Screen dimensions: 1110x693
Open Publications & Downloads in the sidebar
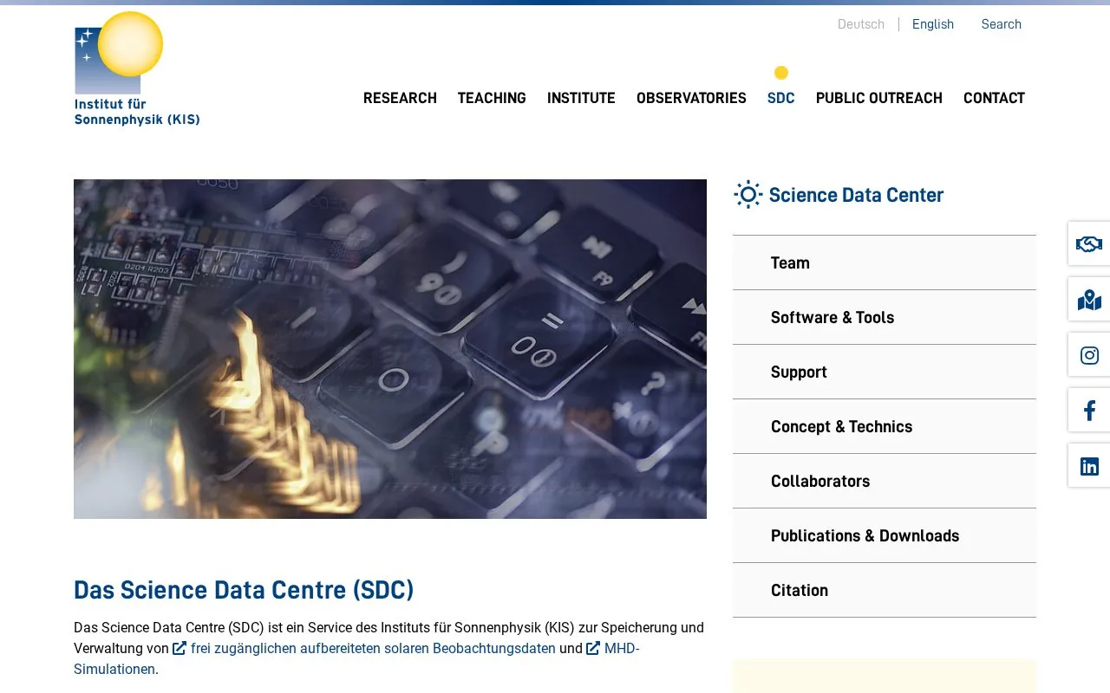885,535
